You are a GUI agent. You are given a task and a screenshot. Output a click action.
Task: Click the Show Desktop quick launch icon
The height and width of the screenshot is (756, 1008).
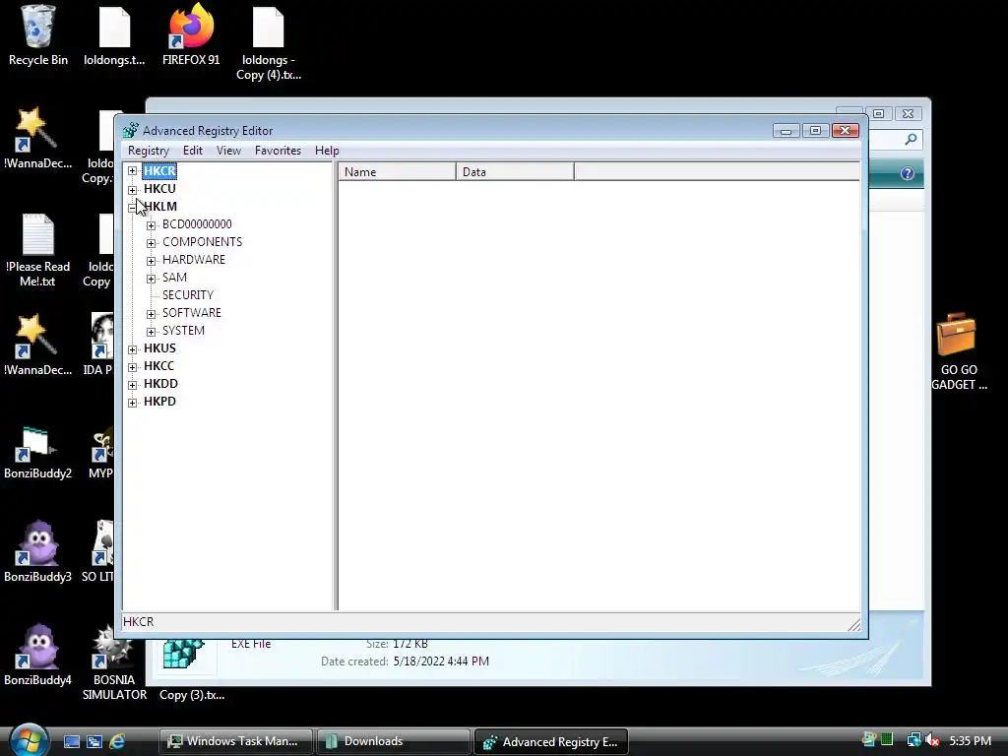[x=71, y=741]
